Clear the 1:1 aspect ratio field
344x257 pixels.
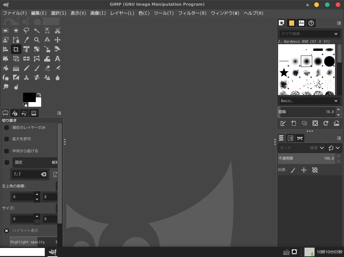[x=44, y=174]
